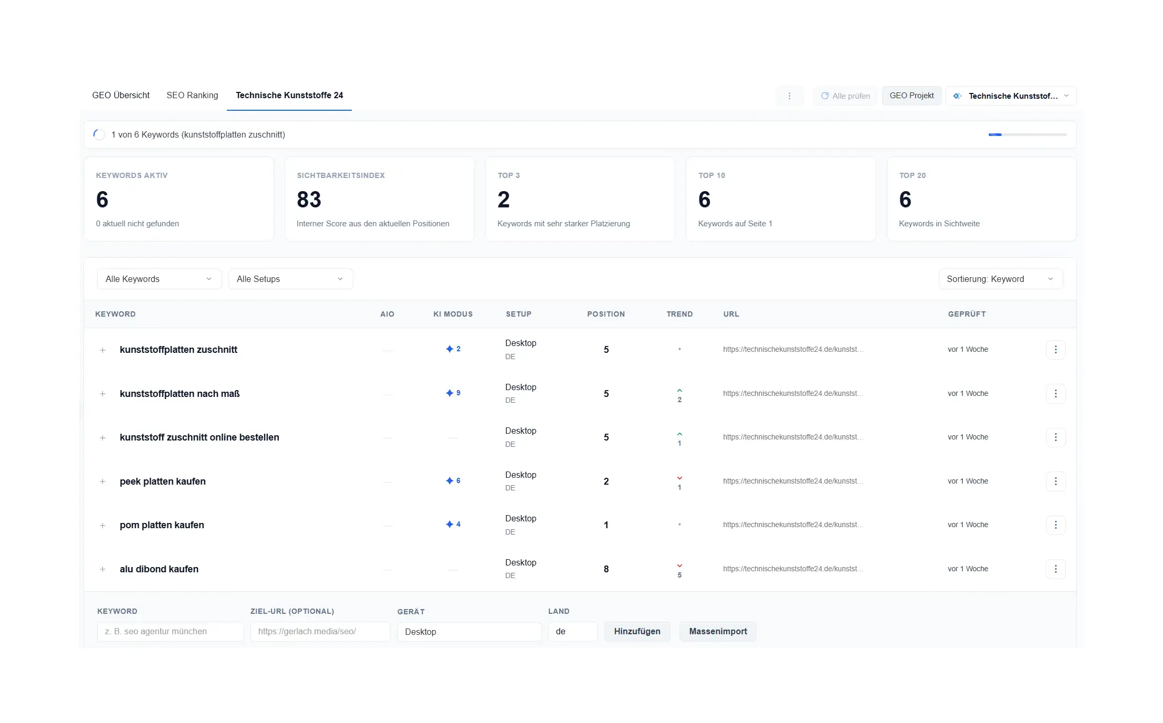
Task: Open the kebab menu next to Alle prüfen
Action: (789, 96)
